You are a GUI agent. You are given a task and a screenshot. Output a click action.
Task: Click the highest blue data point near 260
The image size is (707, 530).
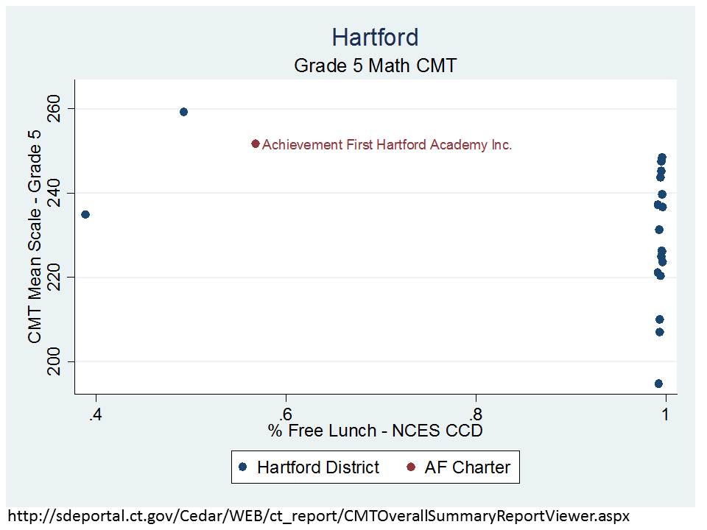tap(183, 112)
